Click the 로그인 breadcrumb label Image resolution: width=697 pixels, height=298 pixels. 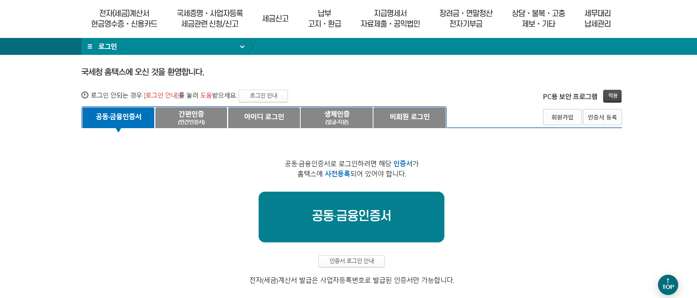(107, 47)
